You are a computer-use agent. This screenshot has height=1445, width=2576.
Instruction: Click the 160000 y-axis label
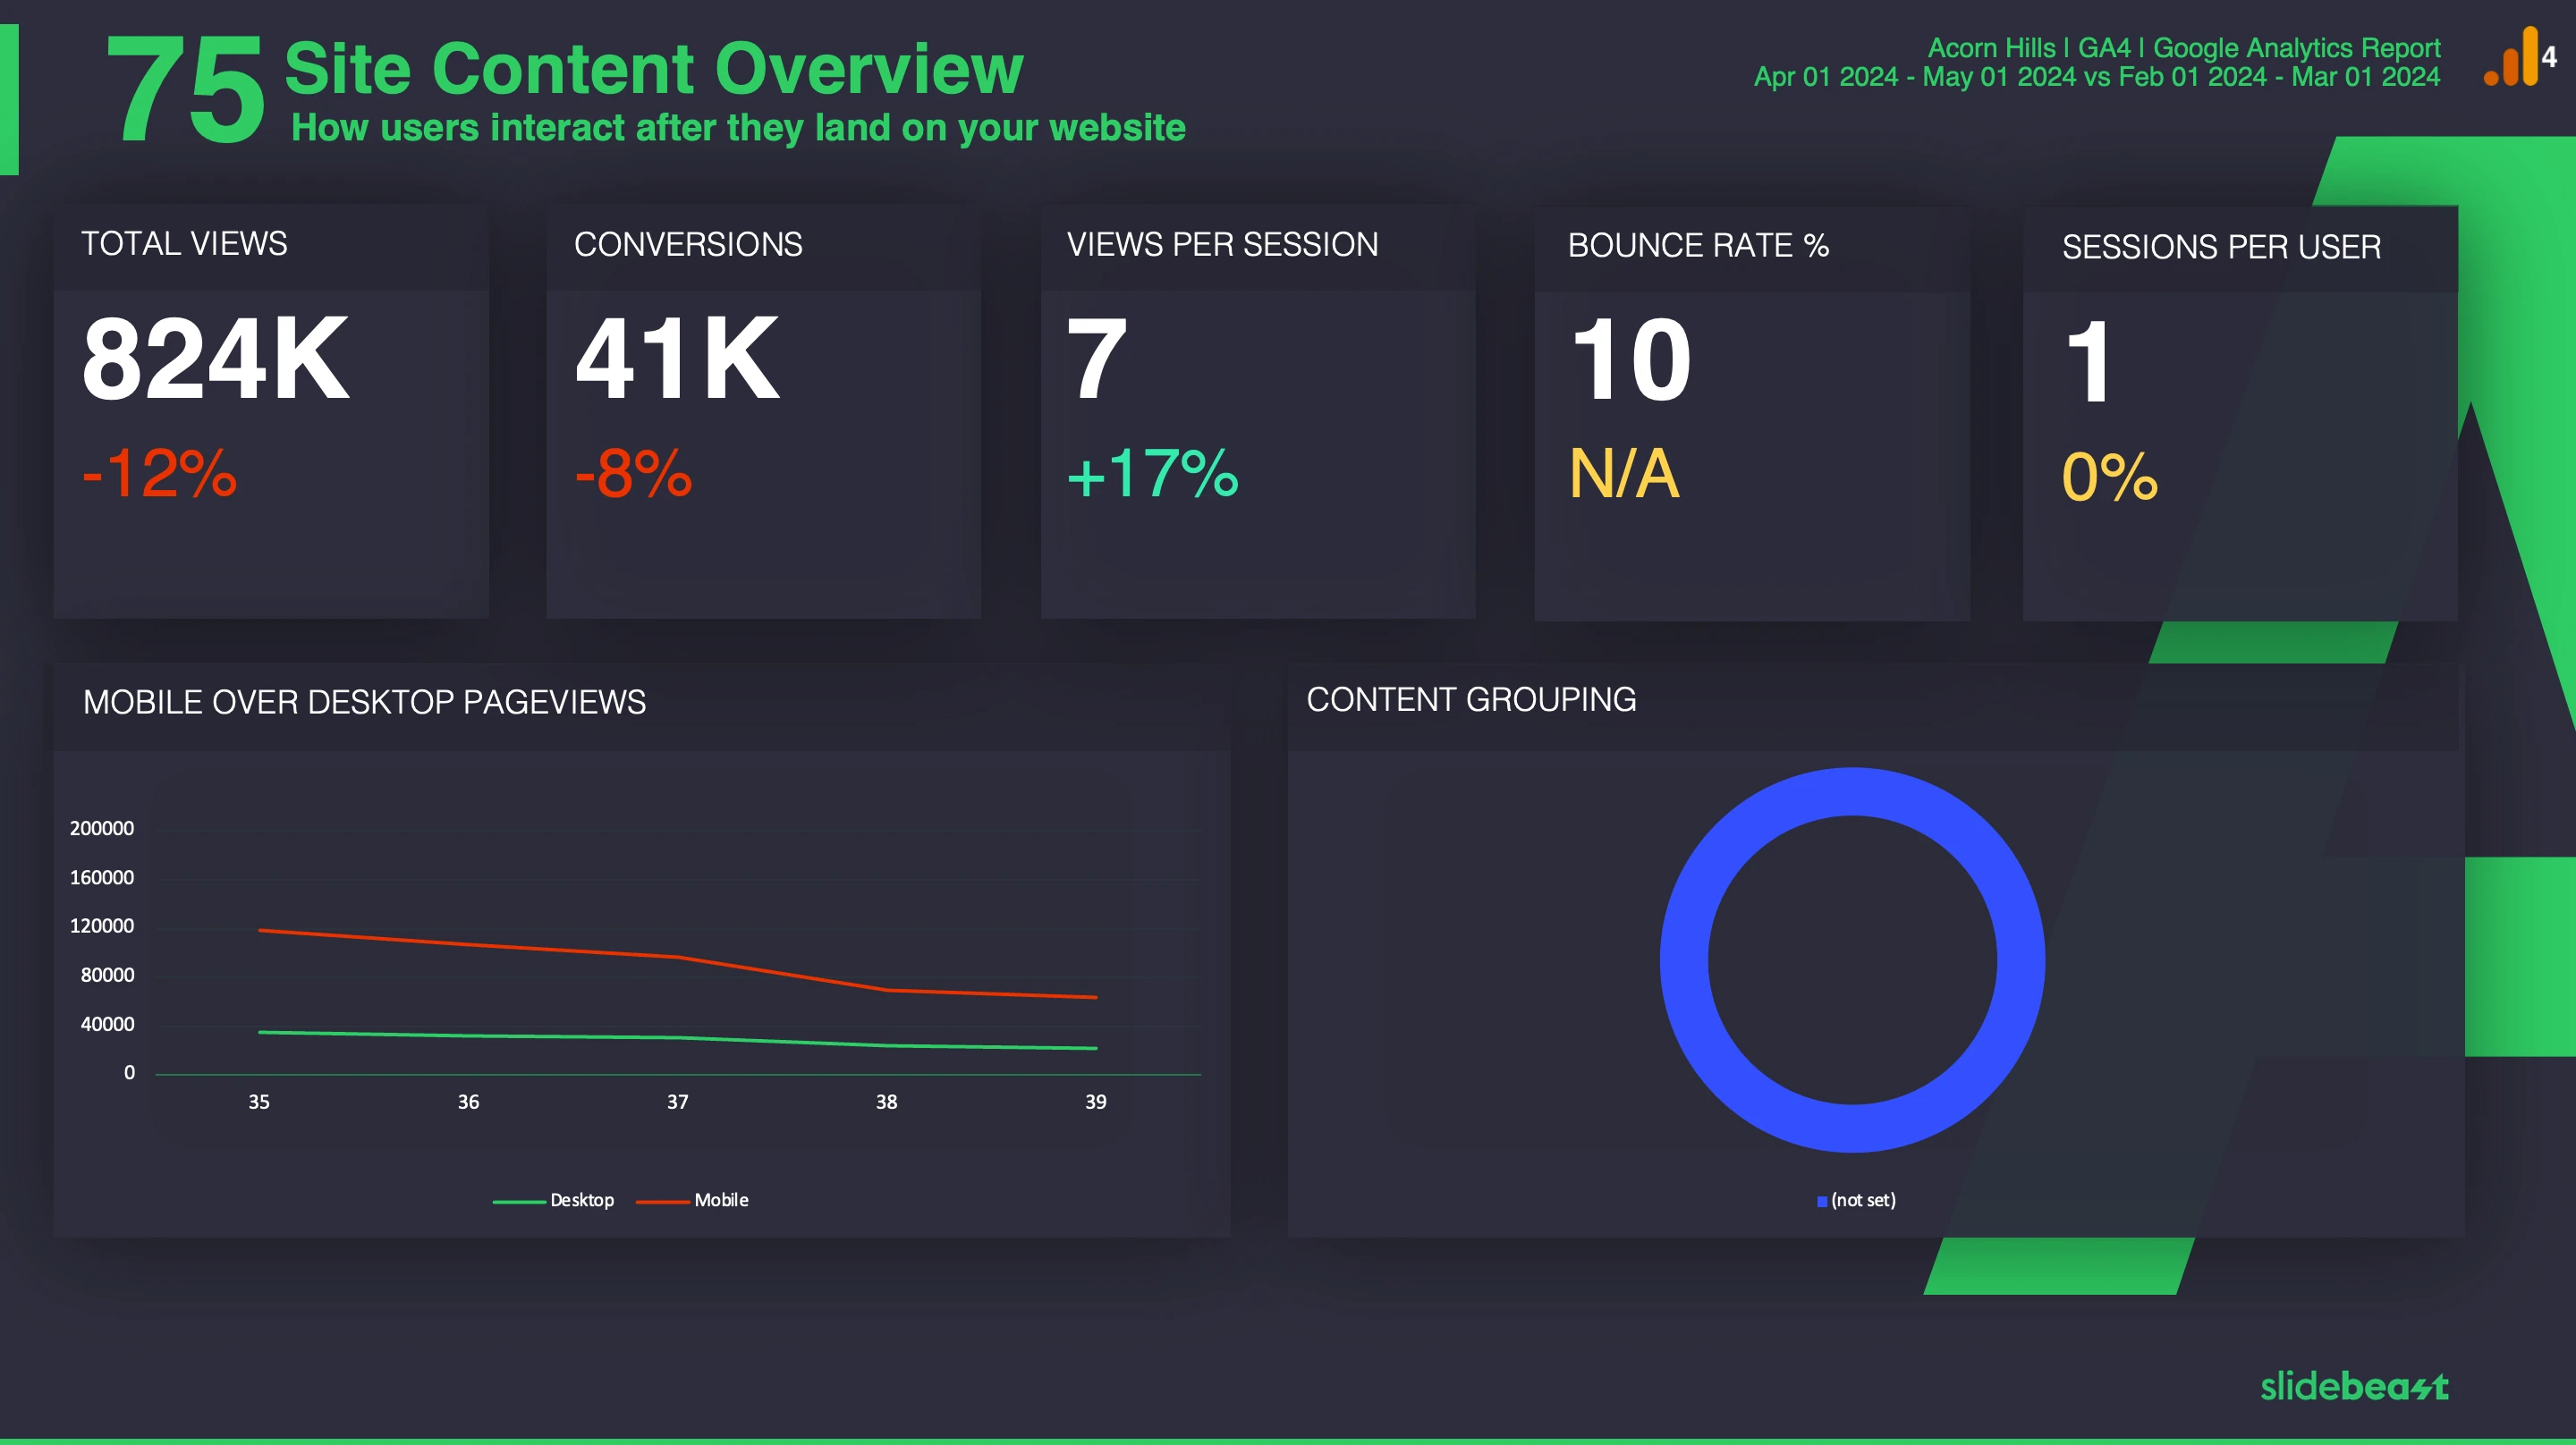click(x=102, y=877)
